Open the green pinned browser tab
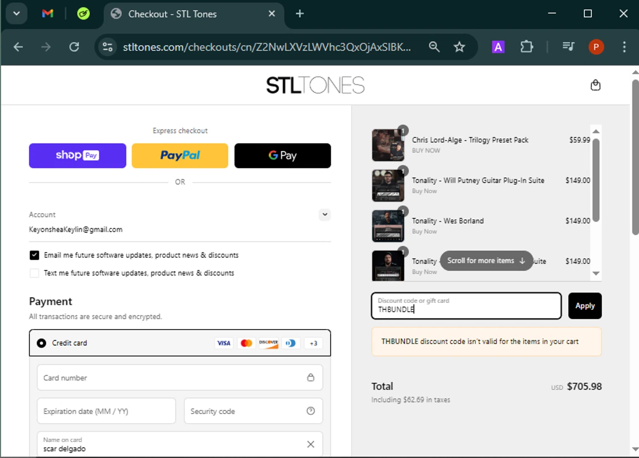Image resolution: width=639 pixels, height=458 pixels. click(x=83, y=14)
